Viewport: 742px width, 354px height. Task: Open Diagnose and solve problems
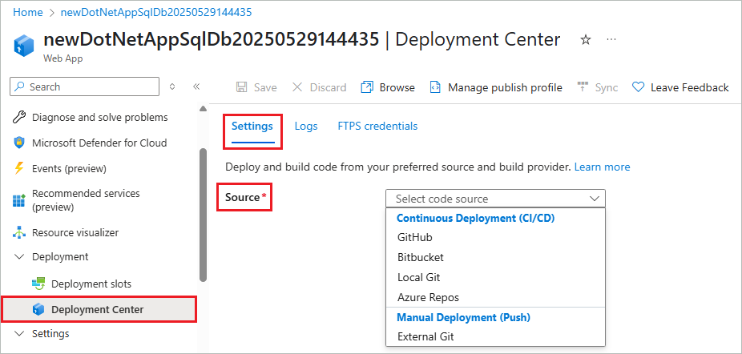tap(99, 117)
